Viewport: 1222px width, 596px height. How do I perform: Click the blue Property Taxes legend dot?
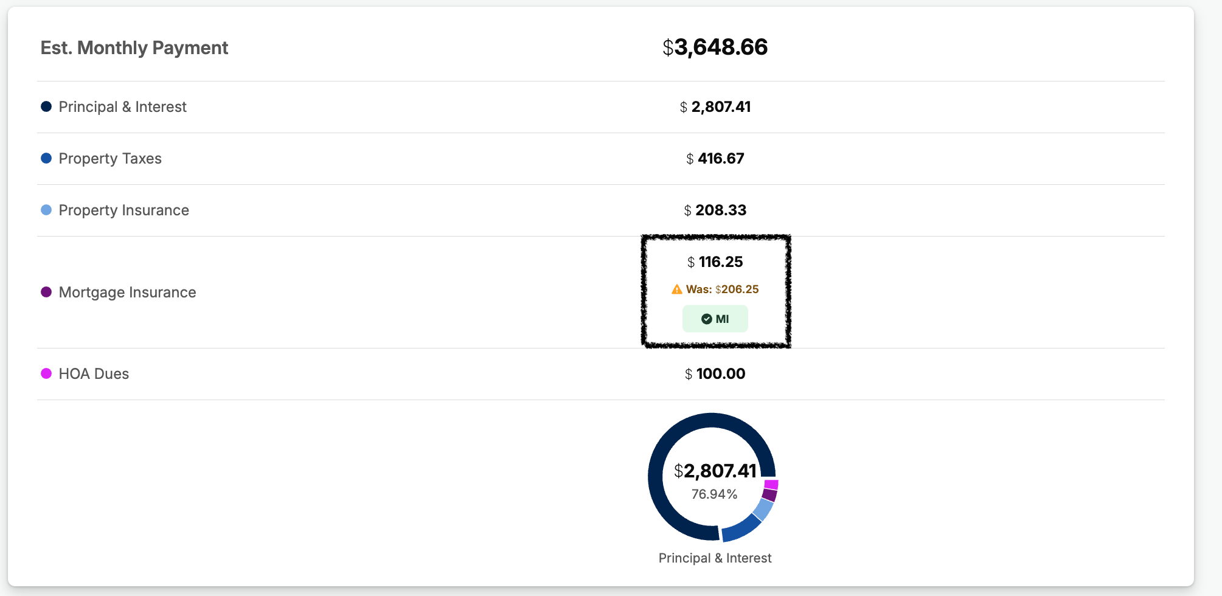[x=46, y=159]
